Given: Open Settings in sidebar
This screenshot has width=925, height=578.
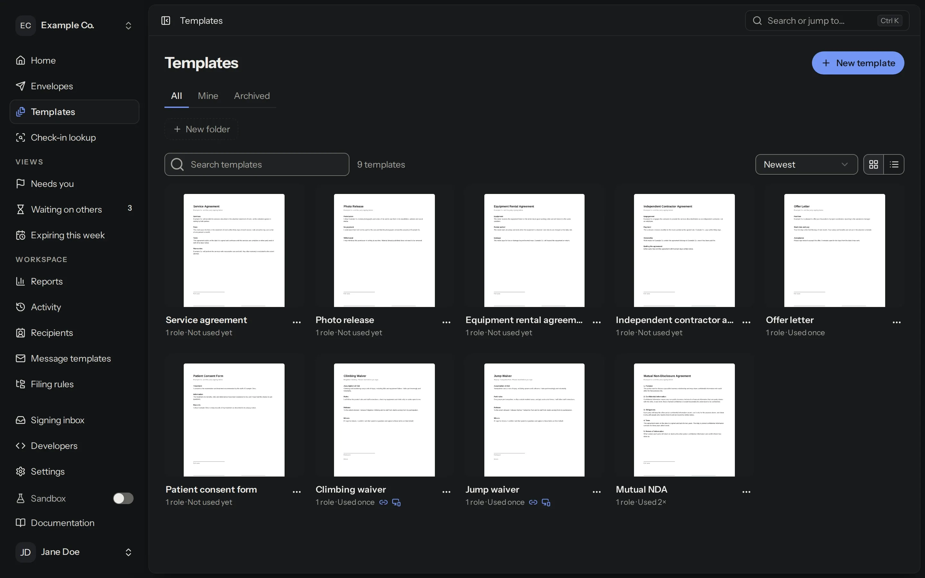Looking at the screenshot, I should [x=75, y=471].
